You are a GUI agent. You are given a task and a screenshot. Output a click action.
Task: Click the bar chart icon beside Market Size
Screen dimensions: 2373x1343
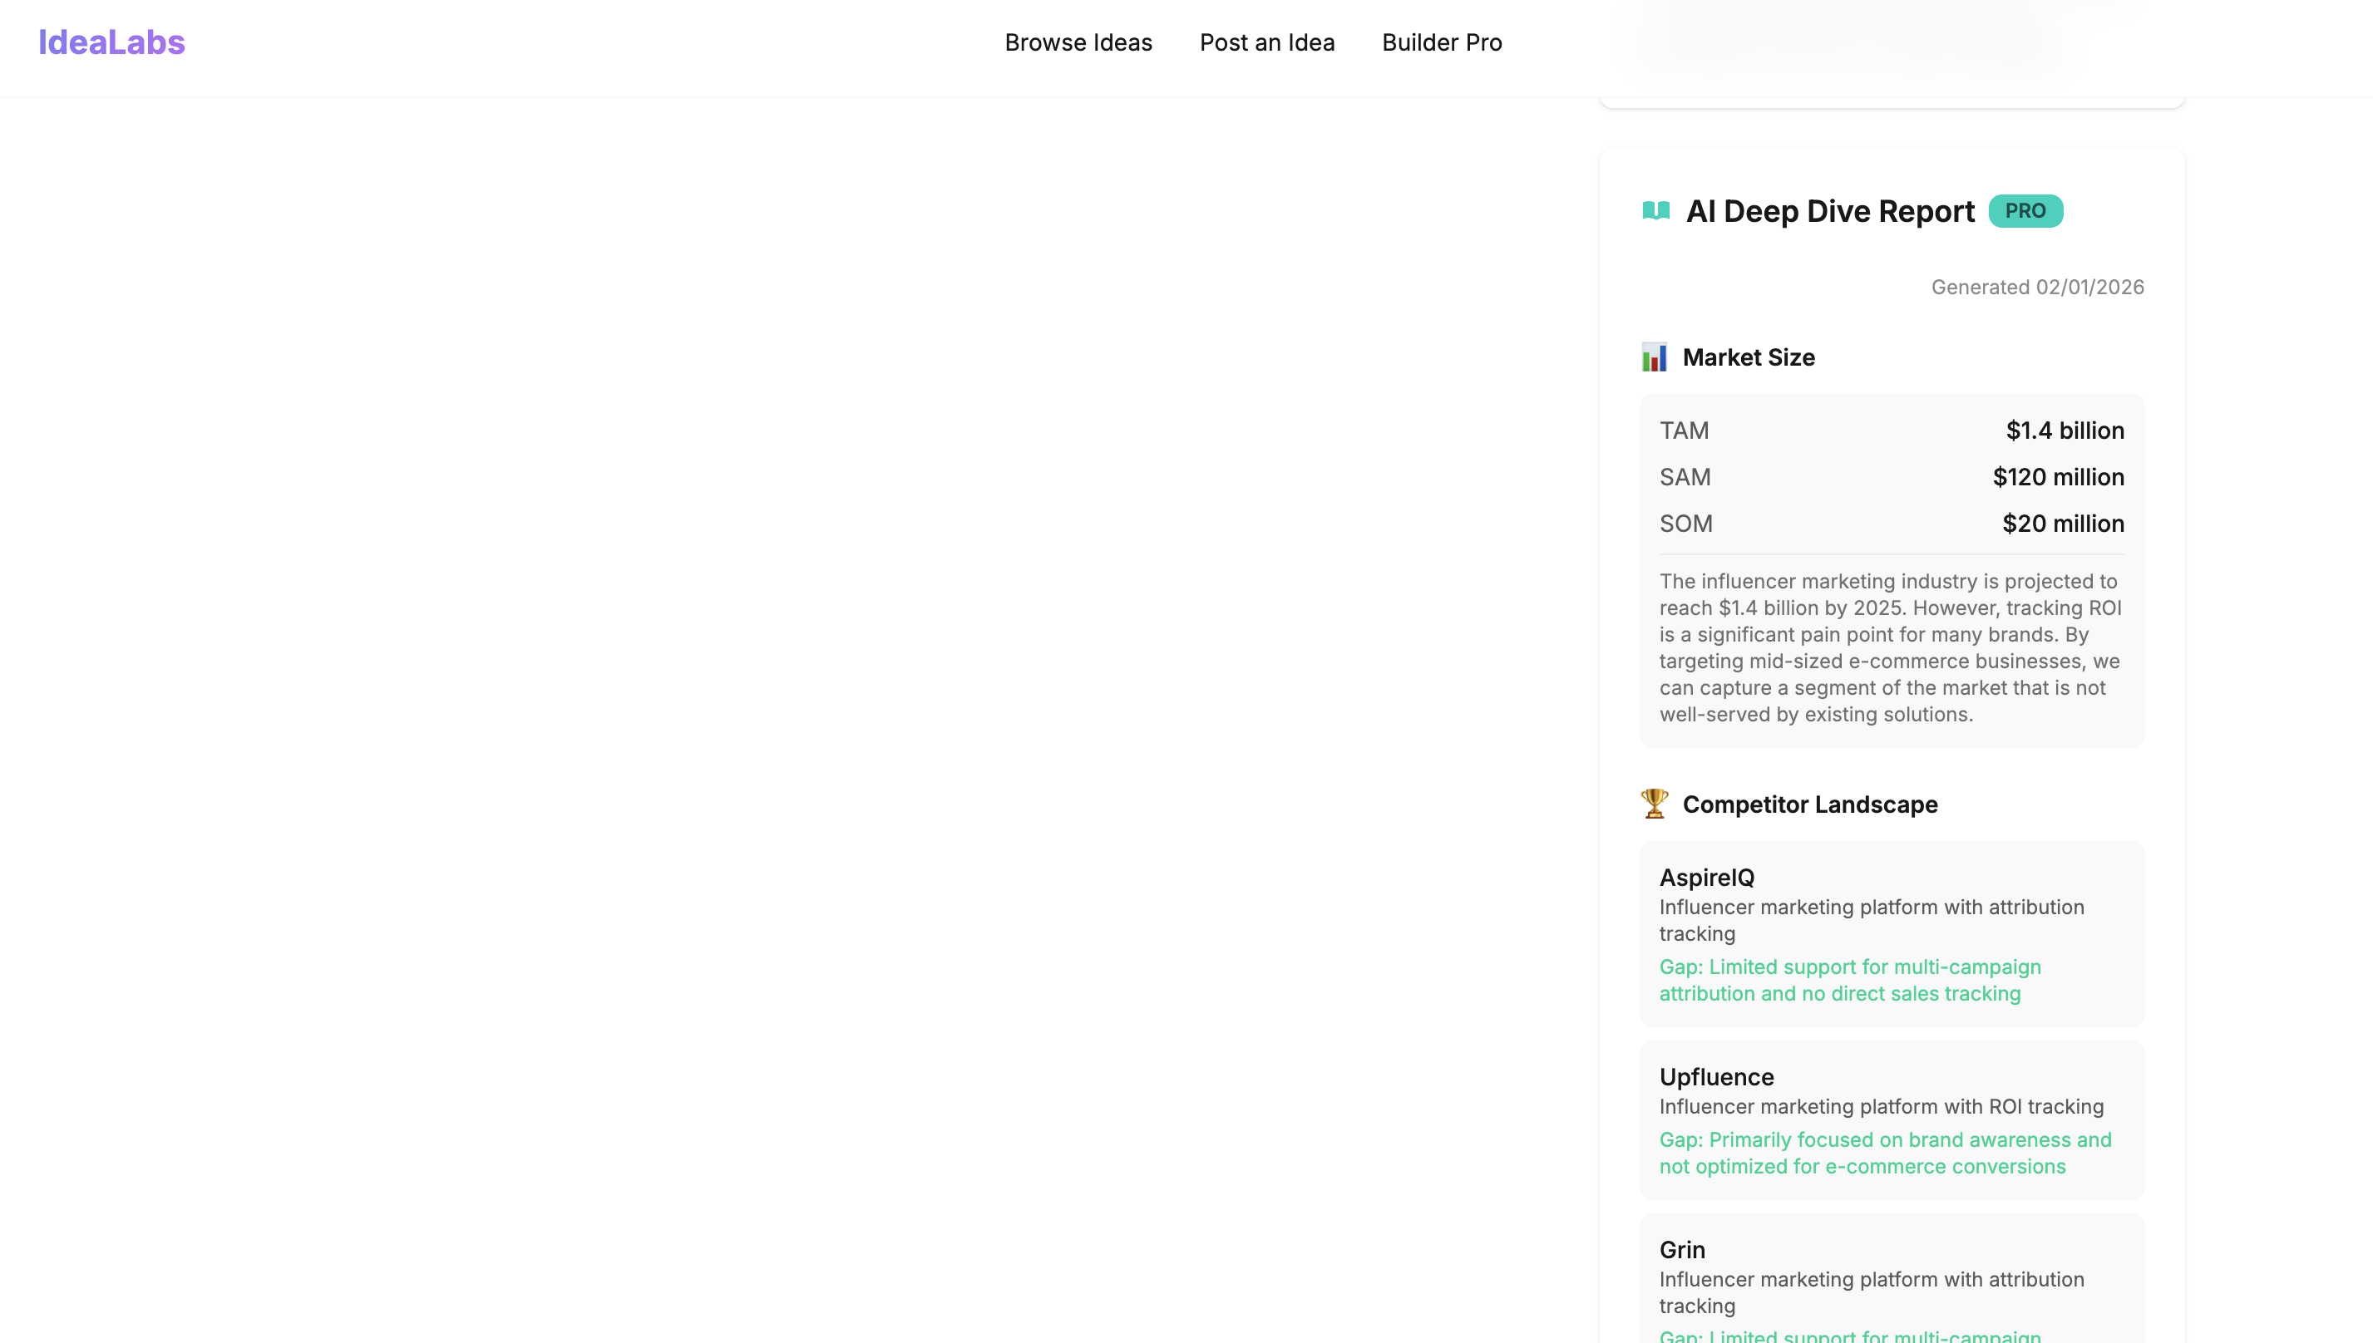(1655, 357)
